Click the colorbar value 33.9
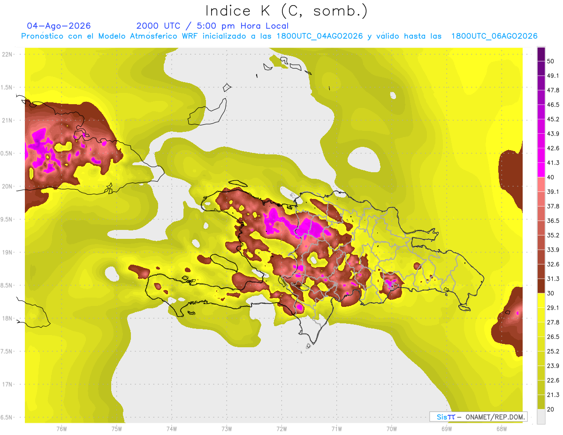 (553, 250)
